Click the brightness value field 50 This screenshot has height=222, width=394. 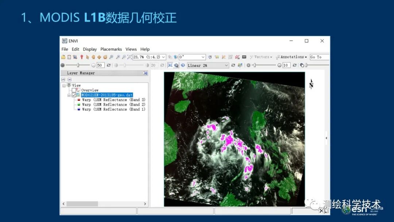click(x=101, y=65)
